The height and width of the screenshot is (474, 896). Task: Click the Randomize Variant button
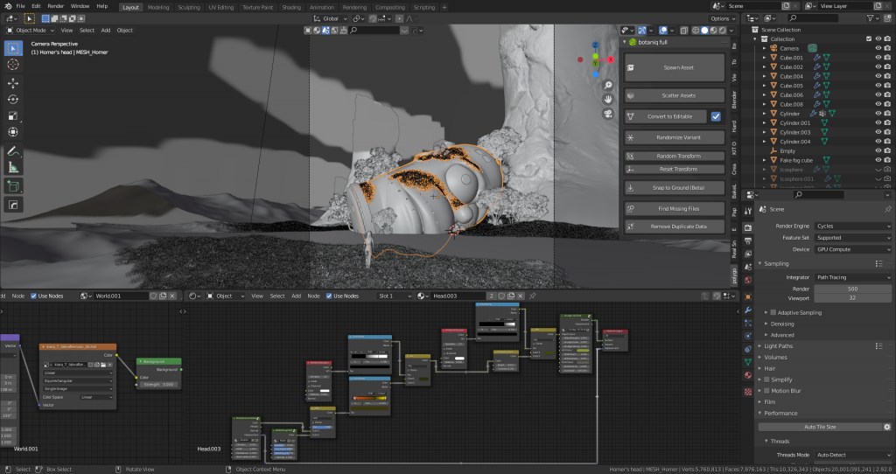[x=675, y=137]
